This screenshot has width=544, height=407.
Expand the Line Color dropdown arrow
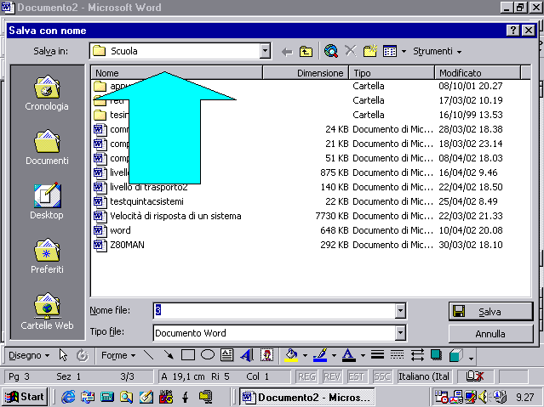click(334, 356)
